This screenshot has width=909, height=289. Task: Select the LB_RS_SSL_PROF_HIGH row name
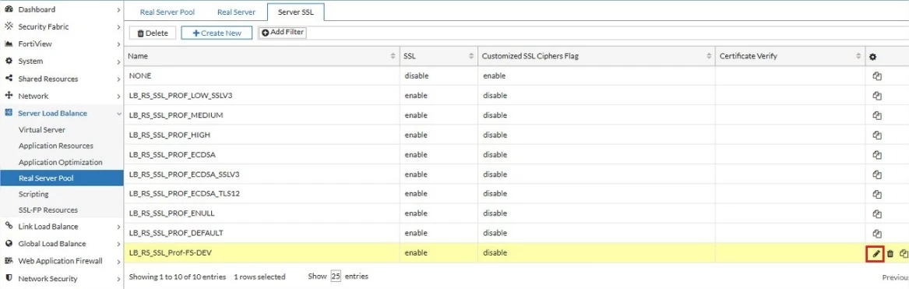169,136
